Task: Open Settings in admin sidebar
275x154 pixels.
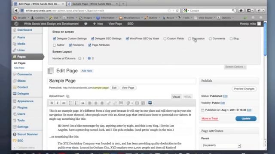Action: (x=23, y=127)
